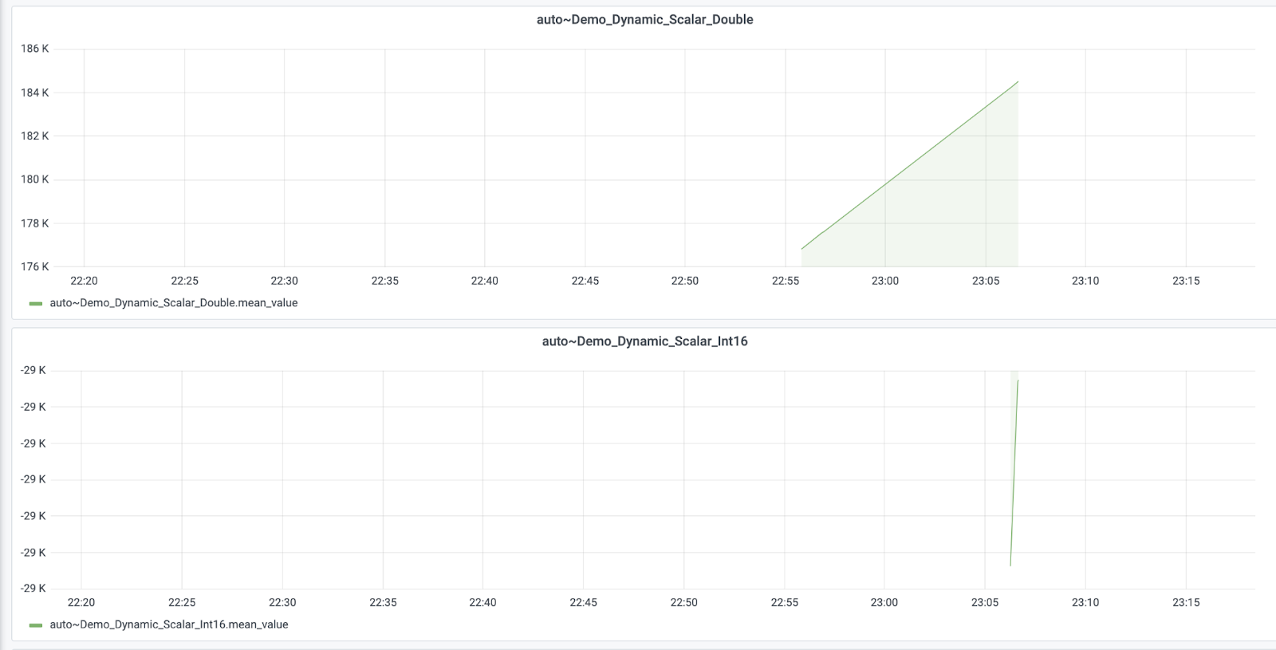
Task: Click 22:20 time label in Double chart
Action: coord(84,281)
